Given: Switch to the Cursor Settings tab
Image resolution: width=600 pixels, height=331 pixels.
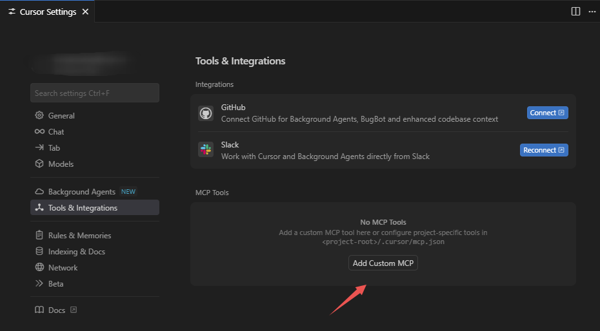Looking at the screenshot, I should click(x=47, y=12).
